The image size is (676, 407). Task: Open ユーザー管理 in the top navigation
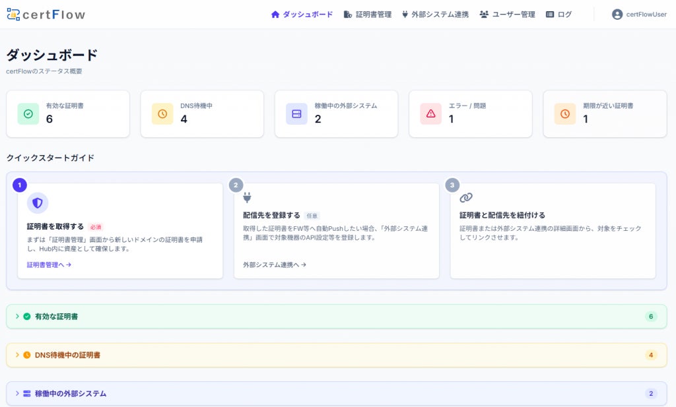tap(508, 15)
